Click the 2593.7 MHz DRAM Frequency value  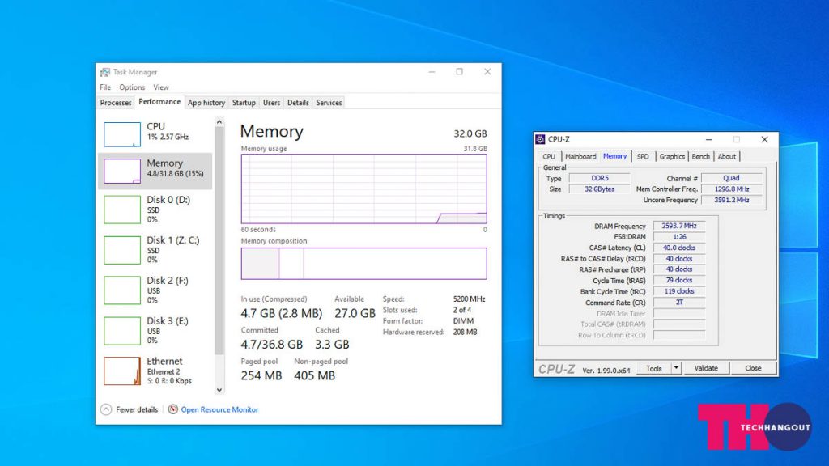679,226
